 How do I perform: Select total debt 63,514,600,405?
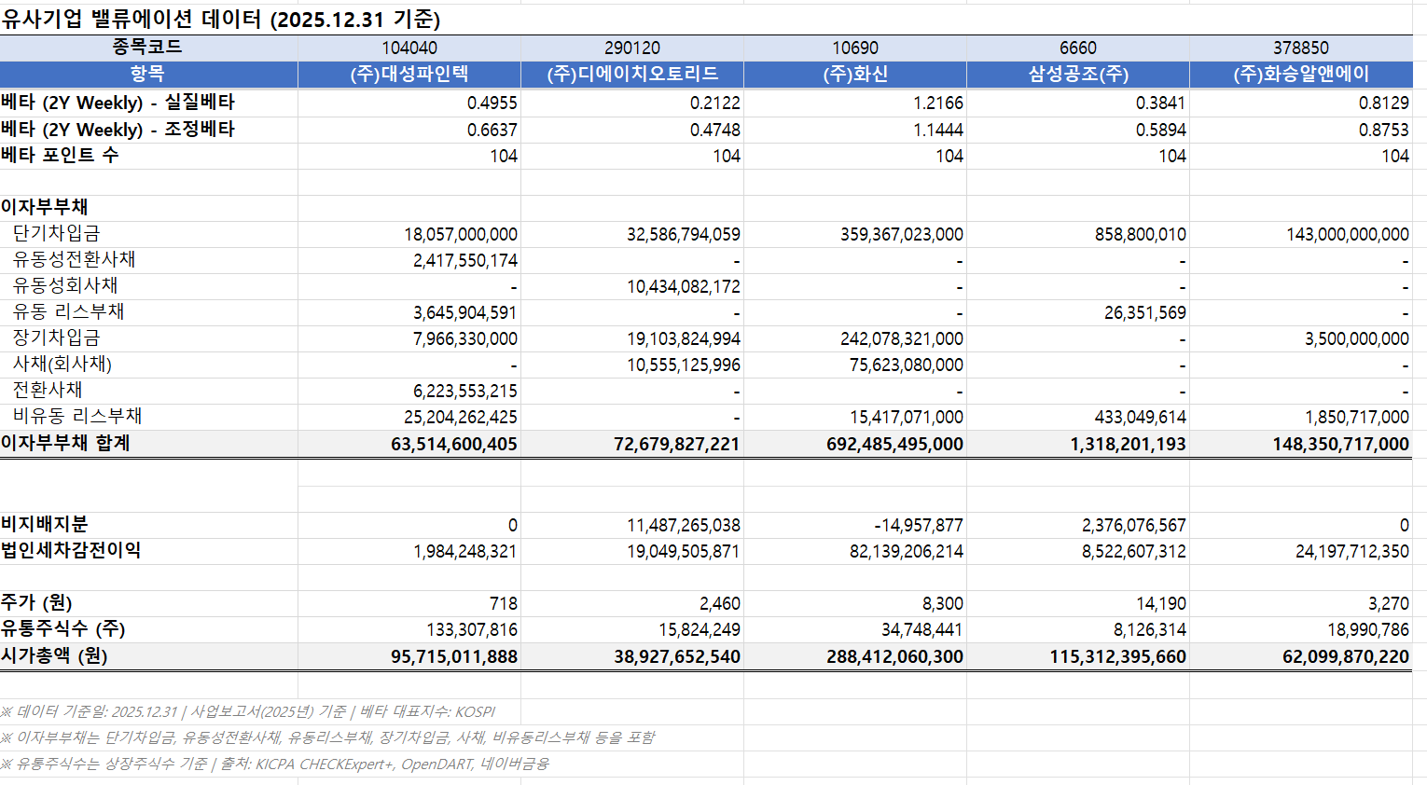point(454,445)
